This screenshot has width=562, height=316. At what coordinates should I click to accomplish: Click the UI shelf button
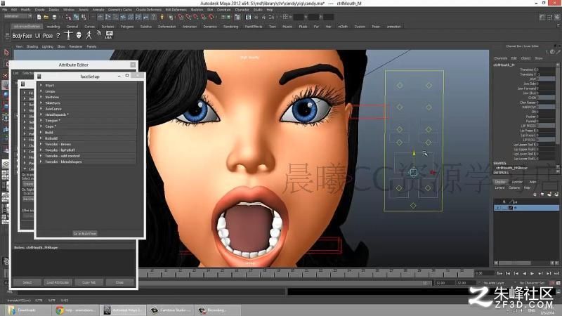click(x=38, y=36)
